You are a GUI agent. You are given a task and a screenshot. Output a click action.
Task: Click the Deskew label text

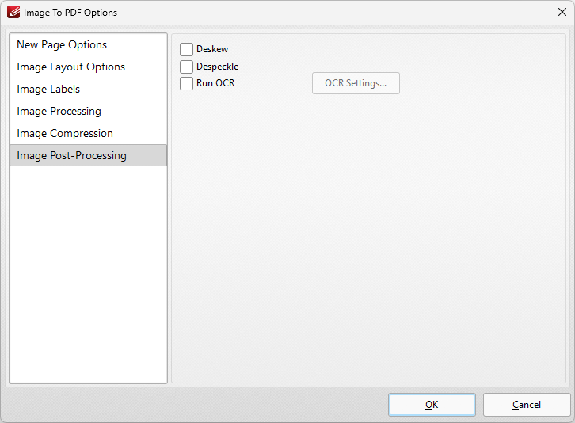212,49
